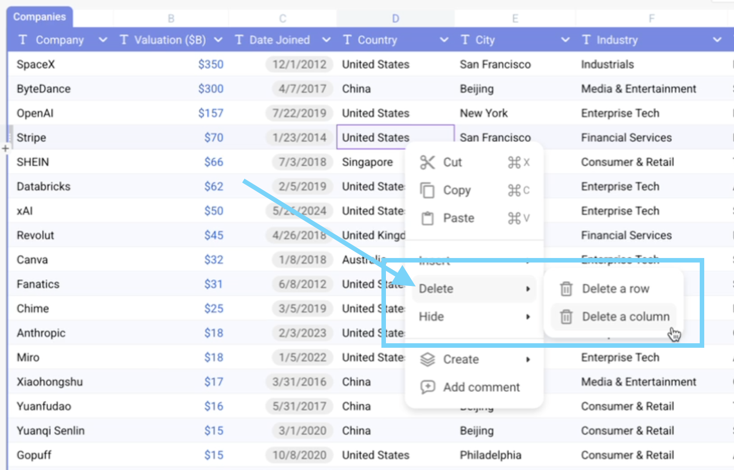
Task: Click the Cut scissors icon in the context menu
Action: pos(427,162)
